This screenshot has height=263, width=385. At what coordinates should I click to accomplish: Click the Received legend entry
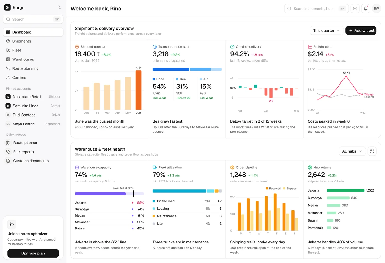(x=273, y=189)
